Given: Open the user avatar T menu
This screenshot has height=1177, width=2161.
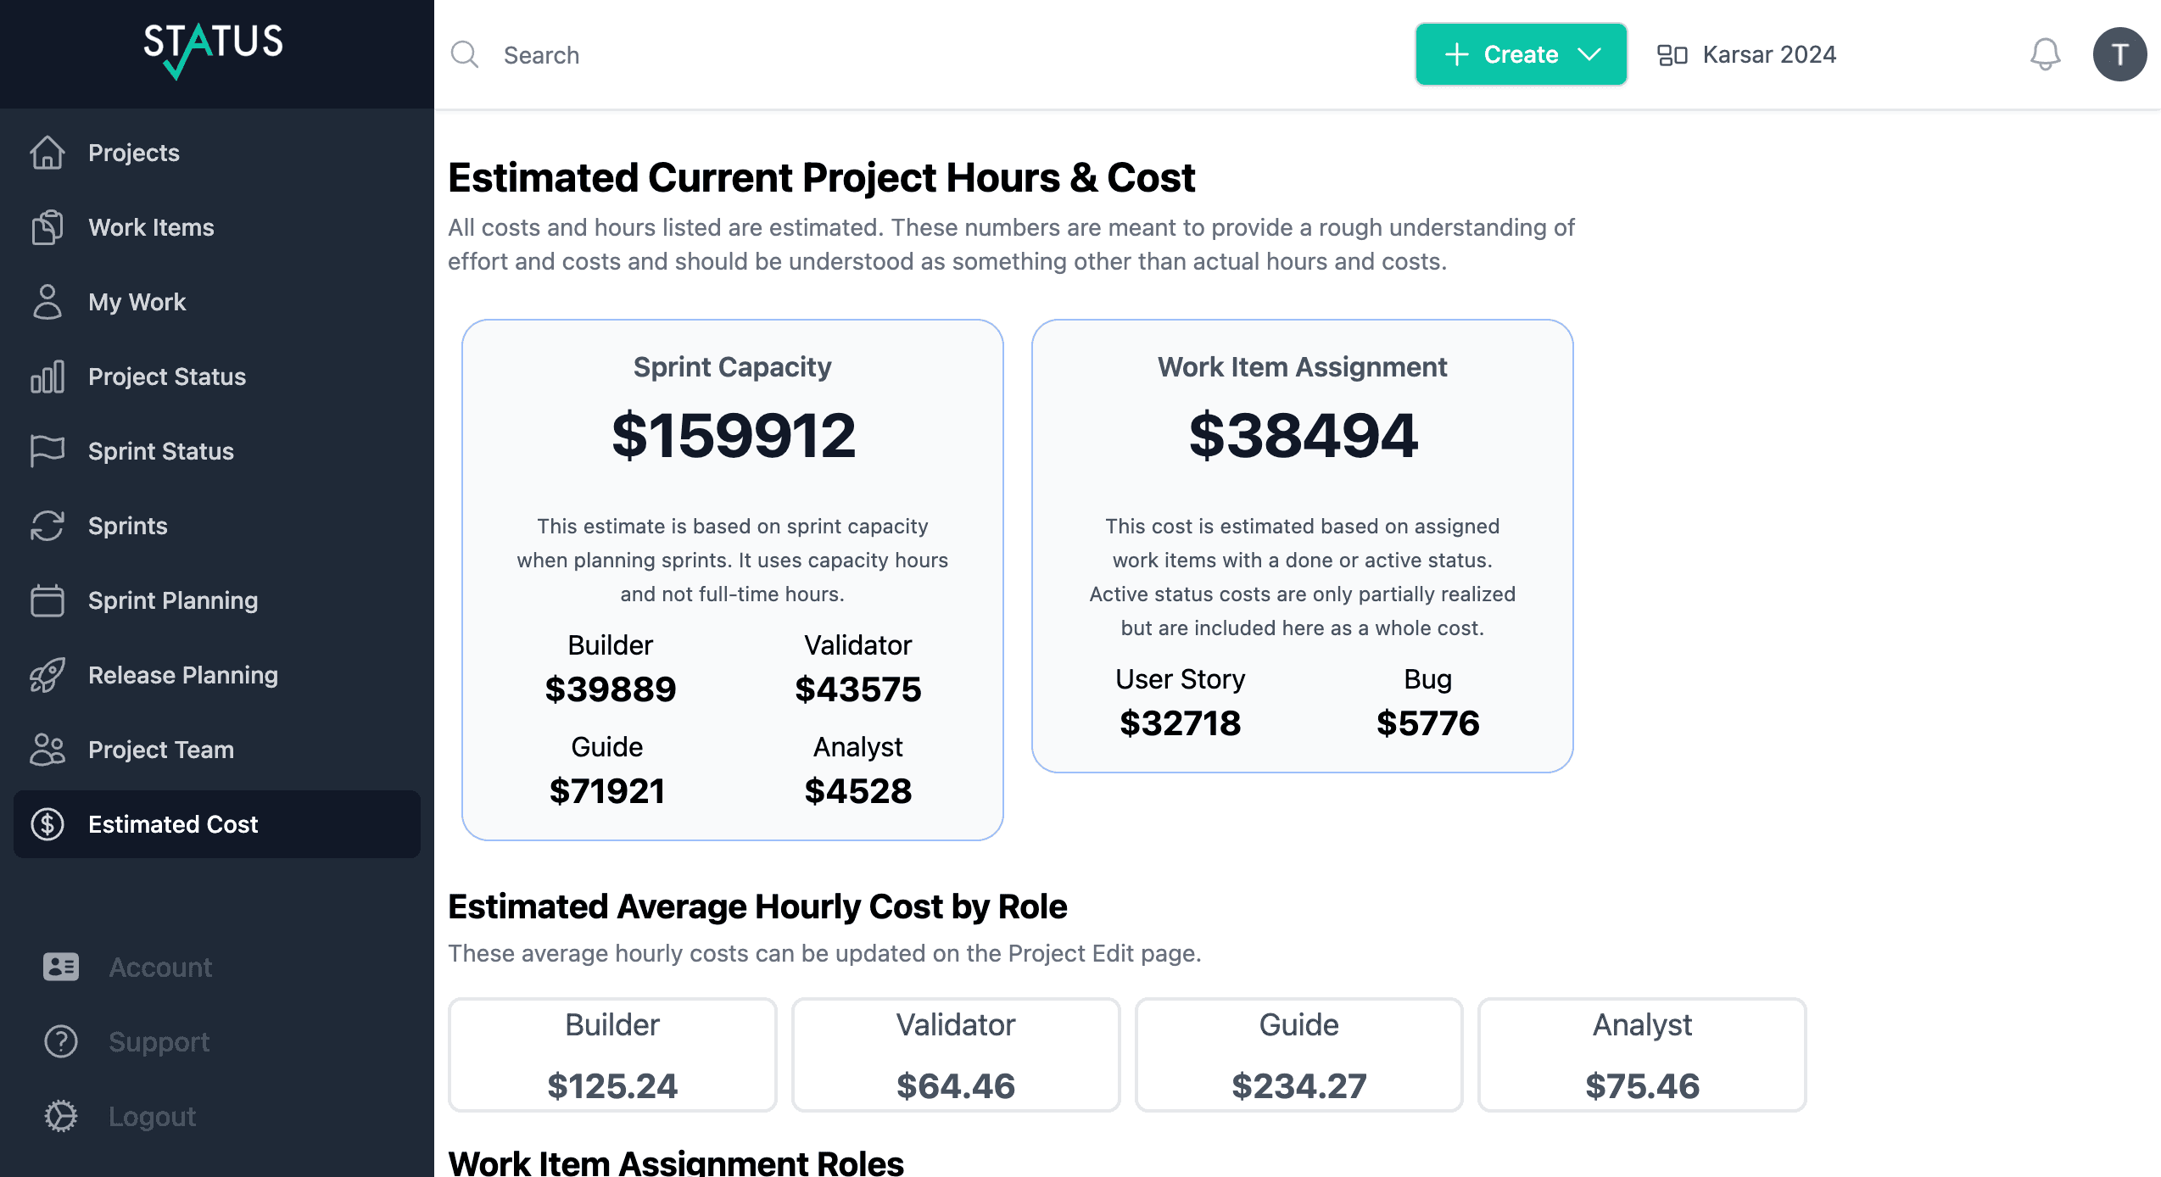Looking at the screenshot, I should tap(2119, 55).
